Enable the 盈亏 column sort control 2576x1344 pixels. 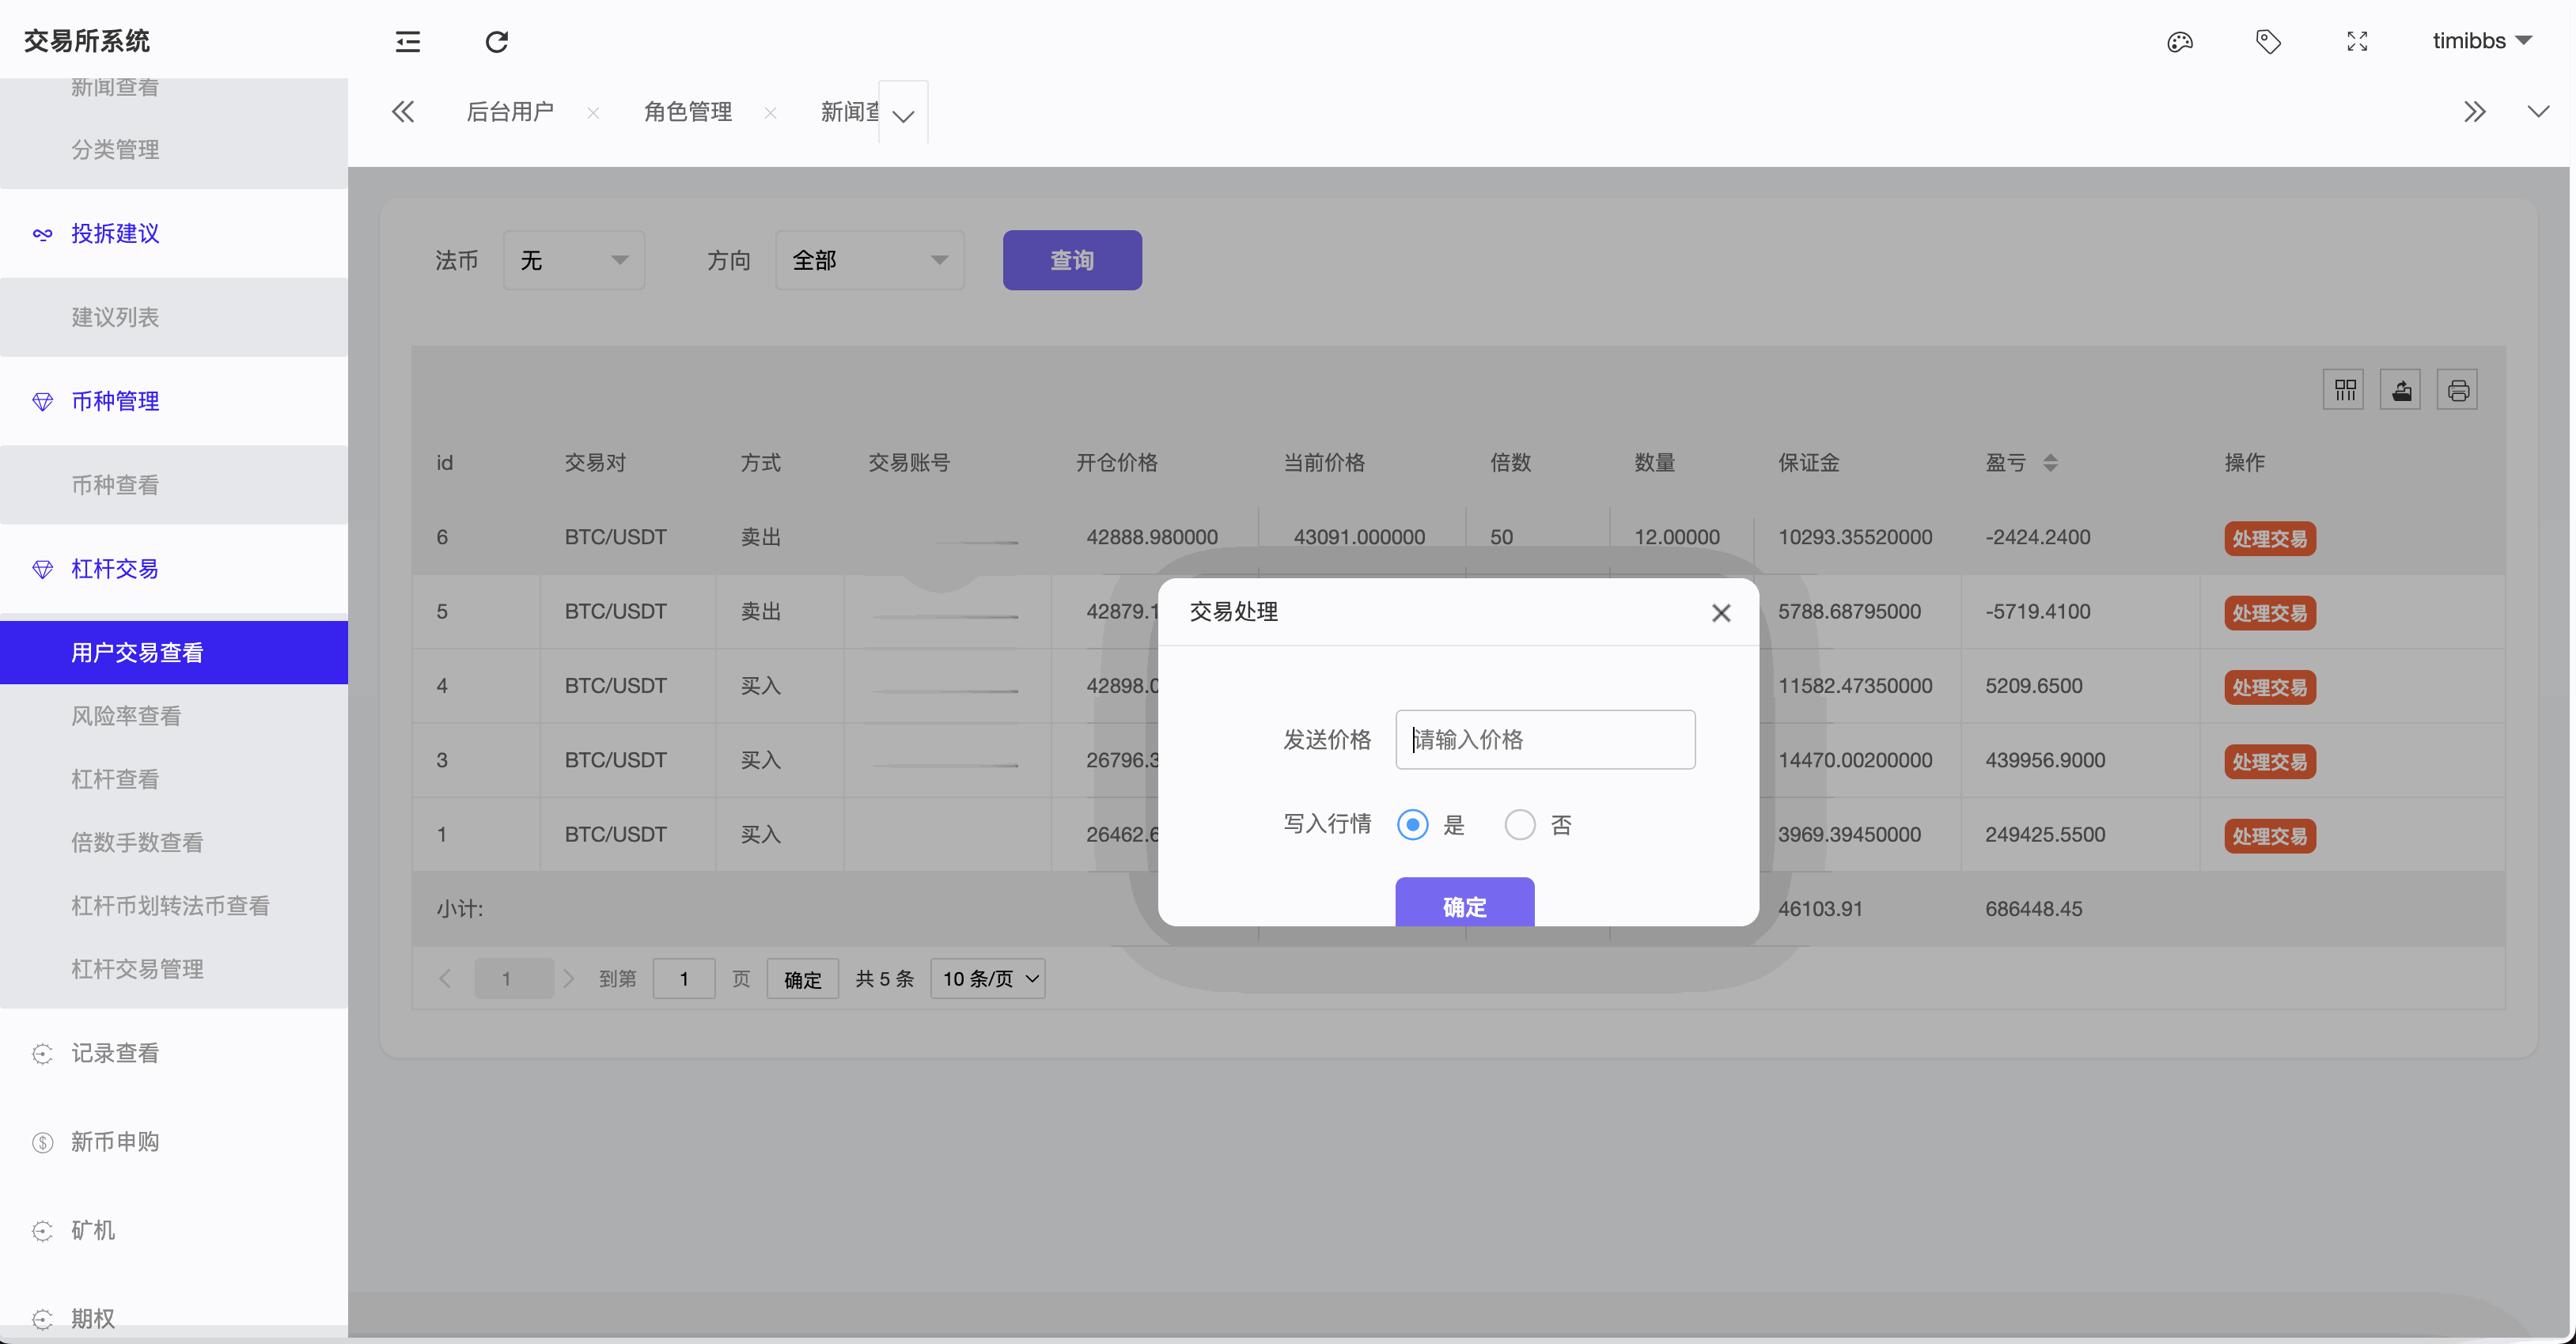coord(2052,462)
